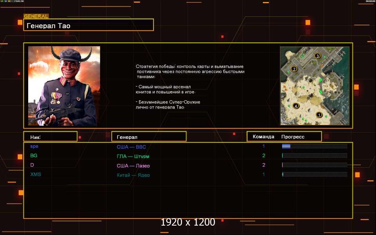Click team number 1 for player spe
The image size is (376, 235).
(264, 146)
